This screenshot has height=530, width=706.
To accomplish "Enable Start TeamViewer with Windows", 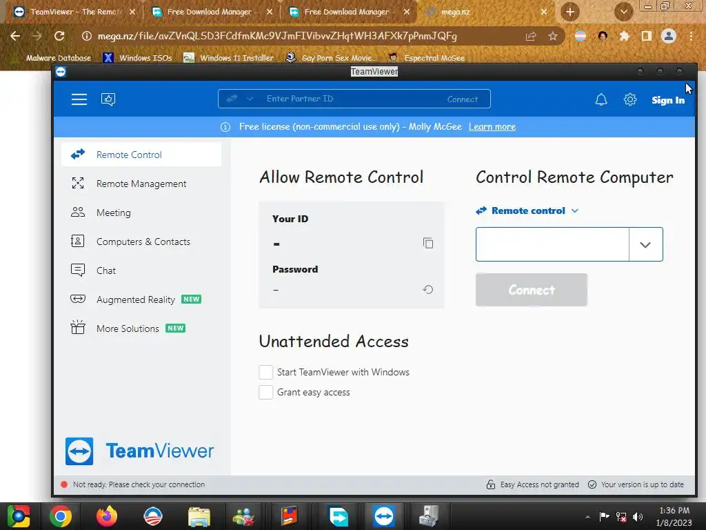I will click(x=265, y=372).
